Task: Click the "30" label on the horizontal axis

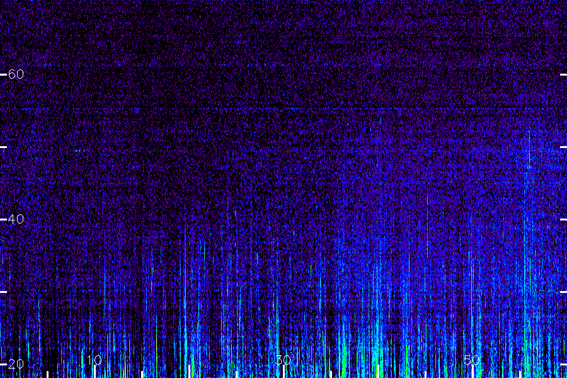Action: point(283,360)
